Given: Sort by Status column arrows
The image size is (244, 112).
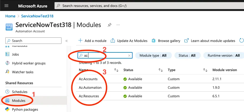Looking at the screenshot, I should point(161,70).
